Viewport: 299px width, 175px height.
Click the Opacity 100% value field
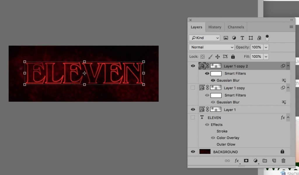click(257, 47)
